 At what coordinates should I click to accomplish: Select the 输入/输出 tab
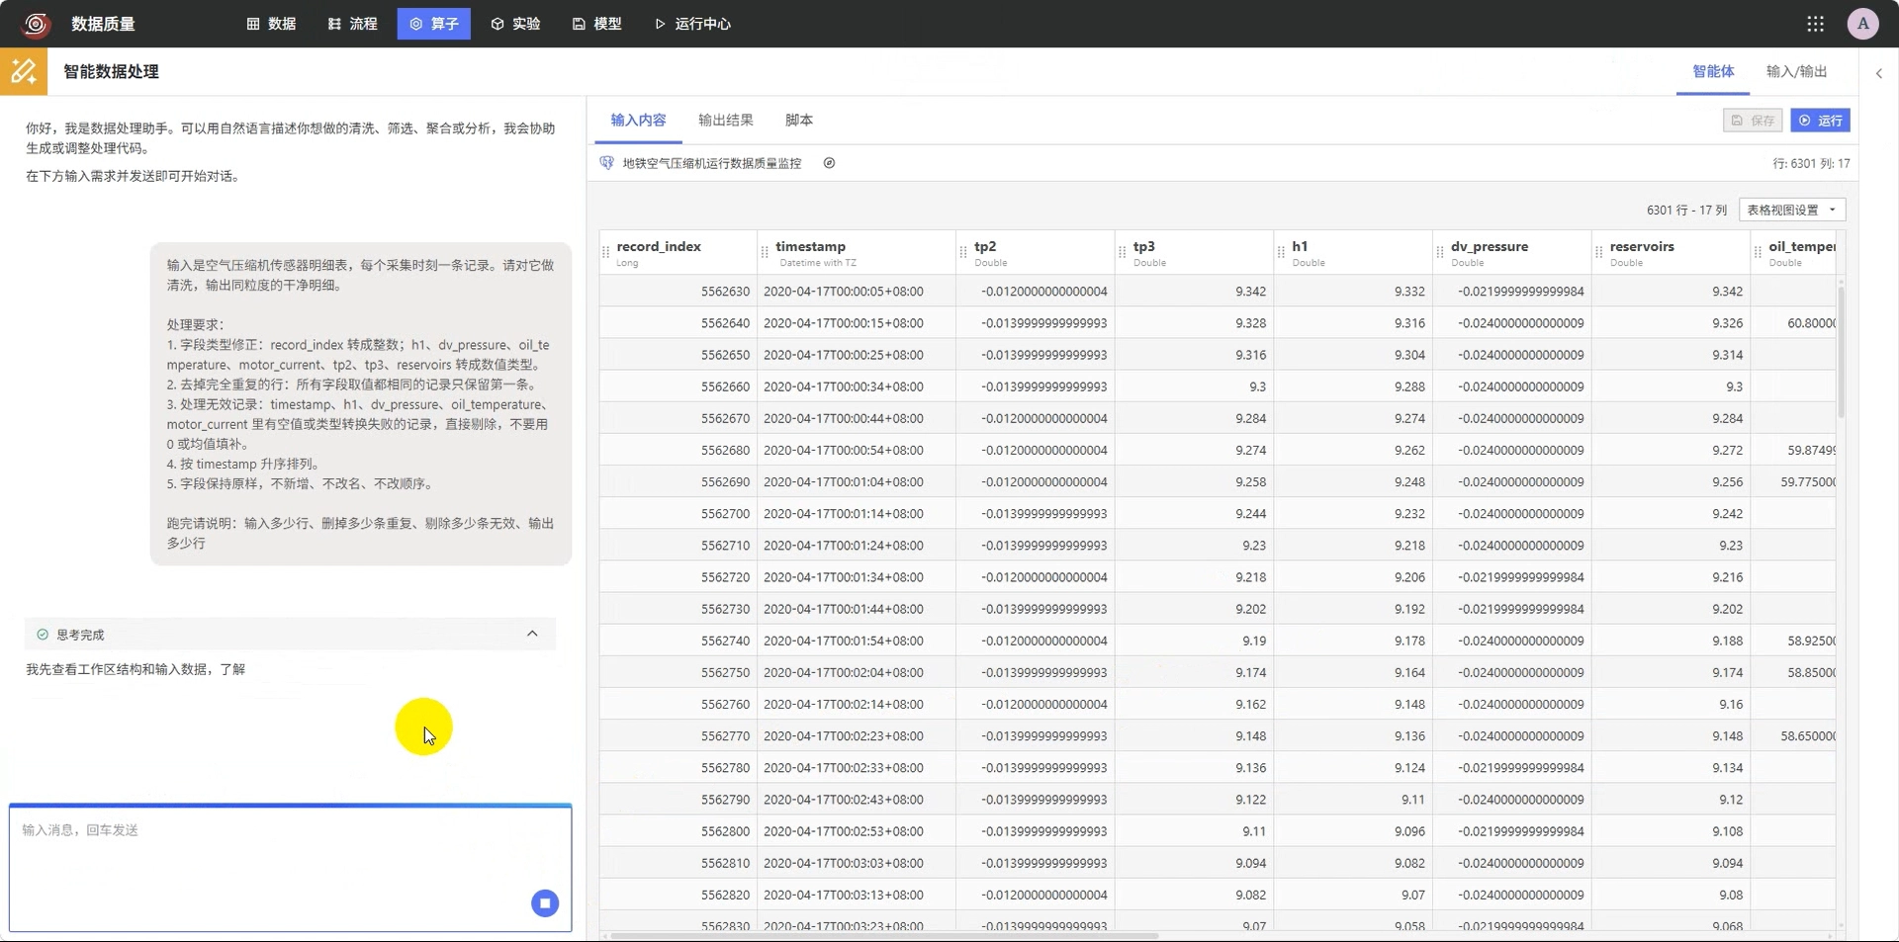(x=1796, y=71)
